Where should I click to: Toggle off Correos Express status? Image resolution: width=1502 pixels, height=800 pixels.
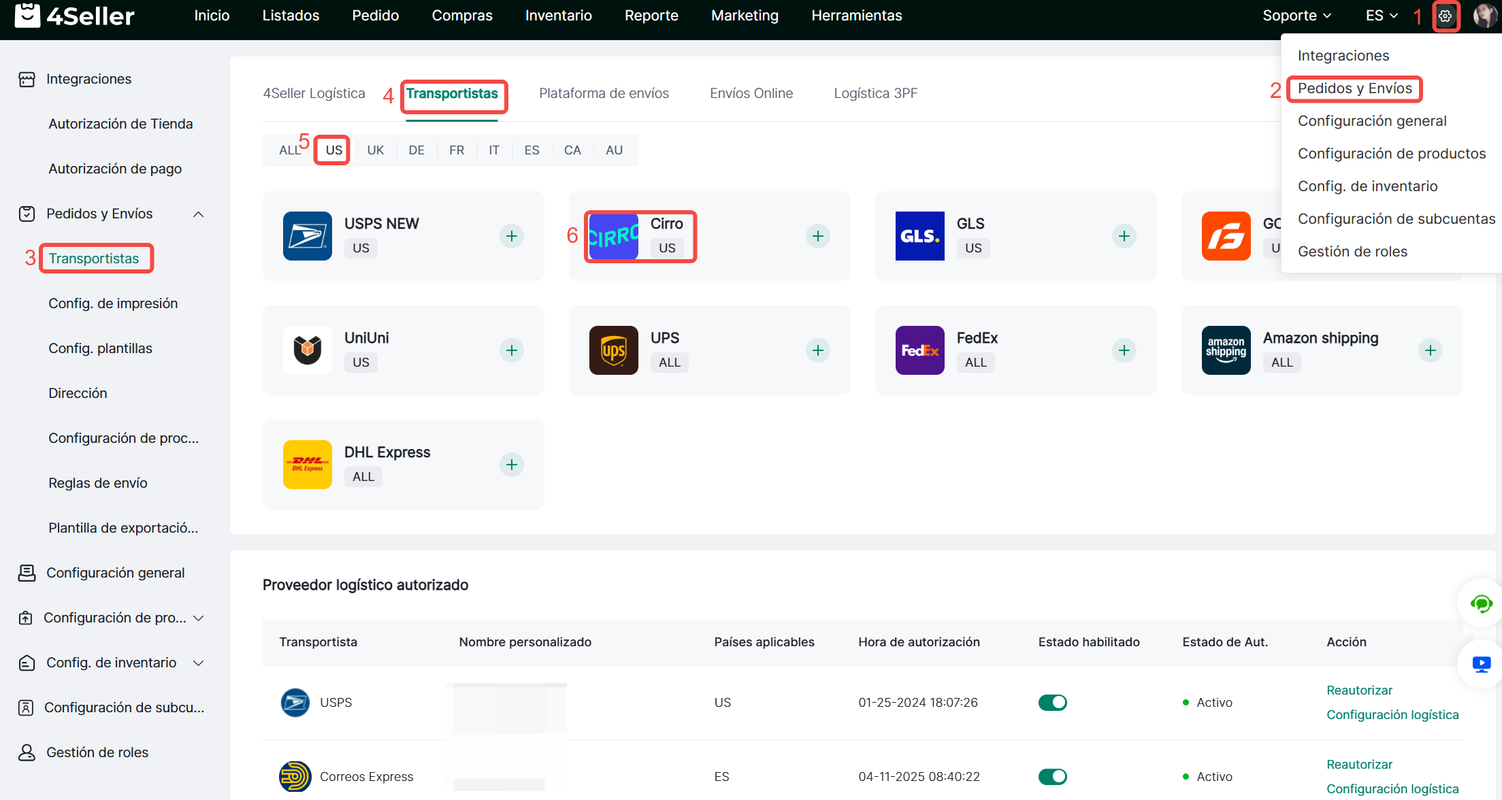pos(1052,776)
